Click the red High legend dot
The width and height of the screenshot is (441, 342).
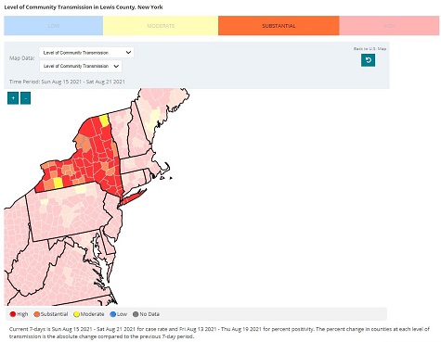click(13, 314)
